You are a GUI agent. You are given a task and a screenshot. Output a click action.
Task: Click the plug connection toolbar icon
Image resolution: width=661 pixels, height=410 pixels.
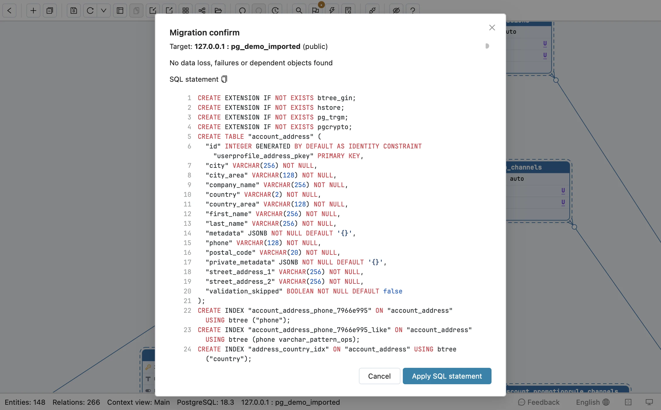pyautogui.click(x=372, y=11)
